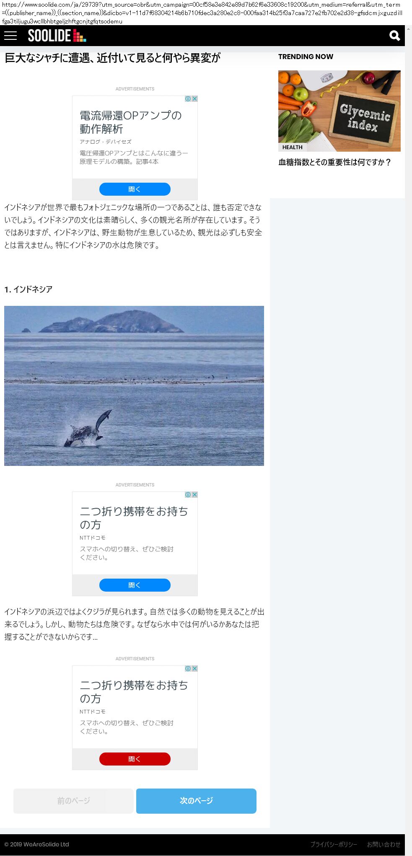Close the second NTT Docomo ad
The height and width of the screenshot is (856, 412).
[x=194, y=495]
